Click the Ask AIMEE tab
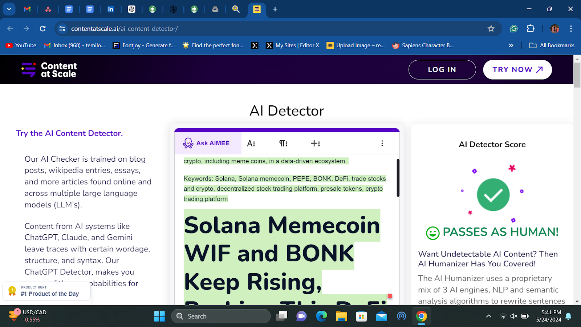This screenshot has height=327, width=581. point(208,143)
